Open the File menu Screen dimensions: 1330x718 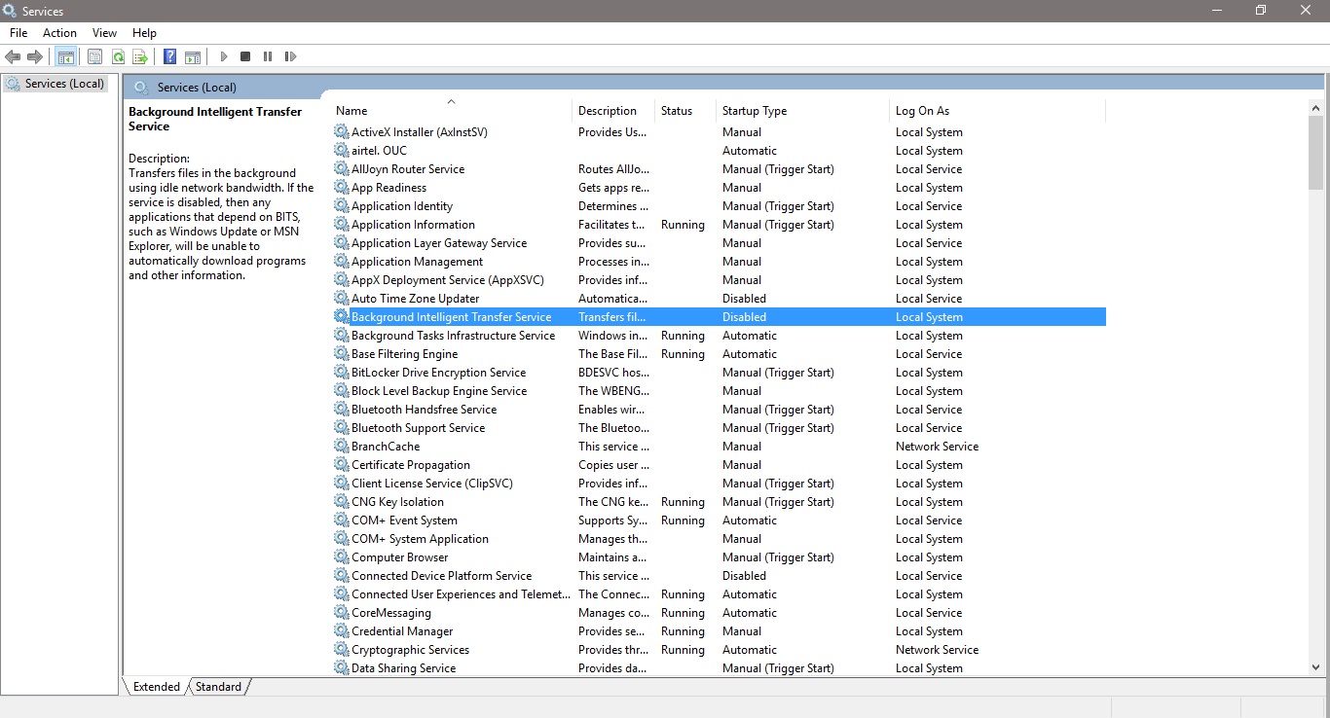[x=18, y=33]
